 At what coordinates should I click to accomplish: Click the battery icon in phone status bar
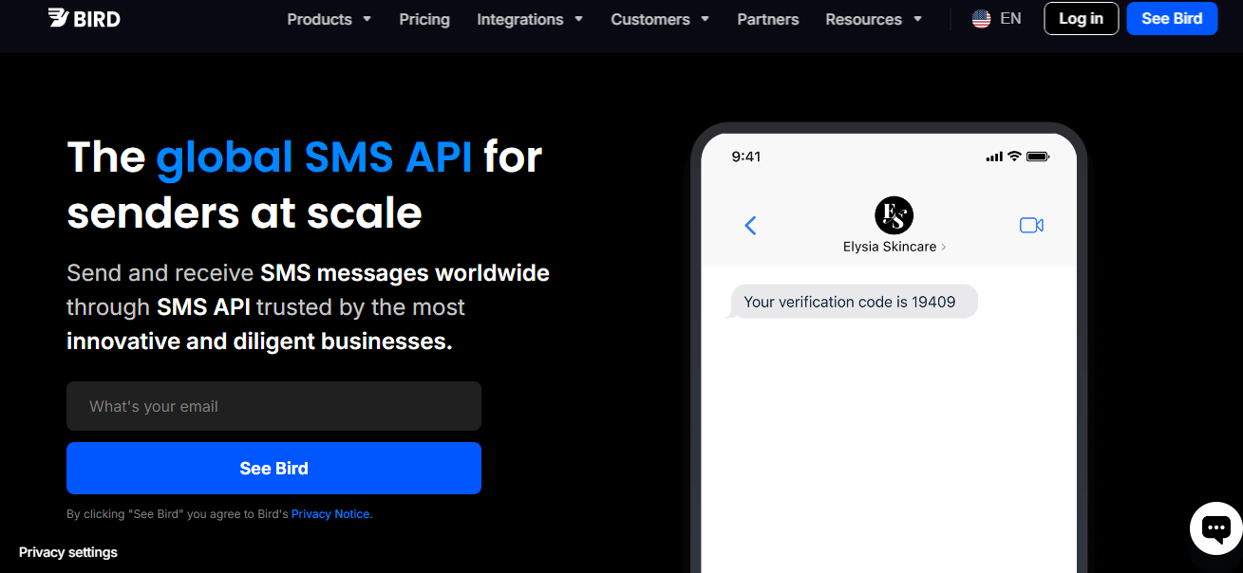pos(1037,157)
